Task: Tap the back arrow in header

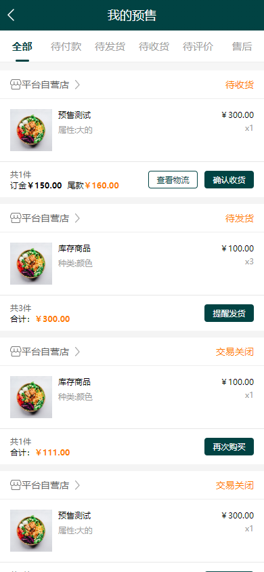Action: (x=12, y=16)
